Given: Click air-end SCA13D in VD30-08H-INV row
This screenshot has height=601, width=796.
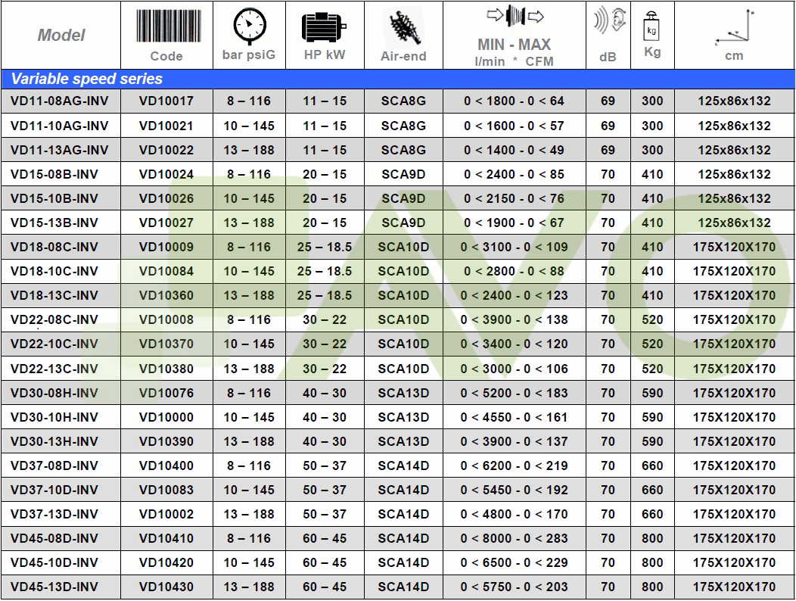Looking at the screenshot, I should pos(403,393).
